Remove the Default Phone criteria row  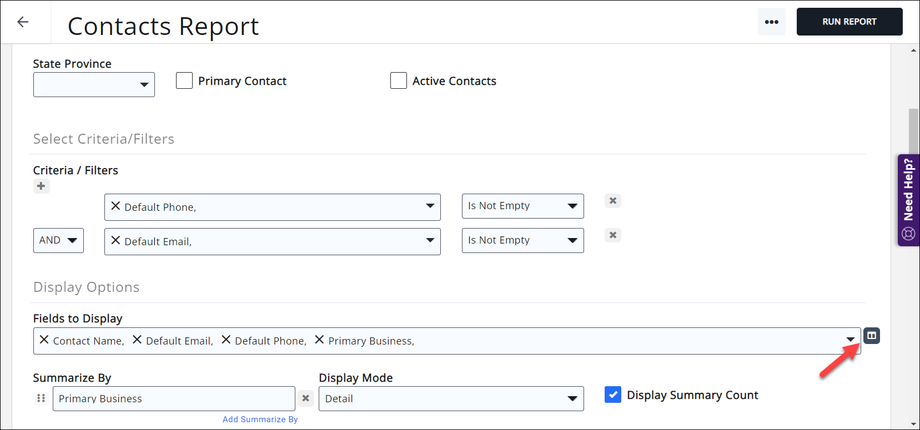pyautogui.click(x=612, y=201)
